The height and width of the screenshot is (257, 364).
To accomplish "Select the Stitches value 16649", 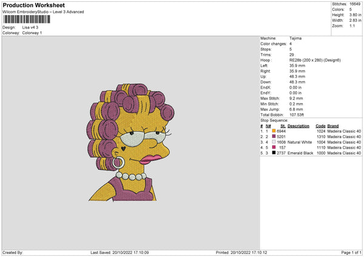I will (355, 4).
